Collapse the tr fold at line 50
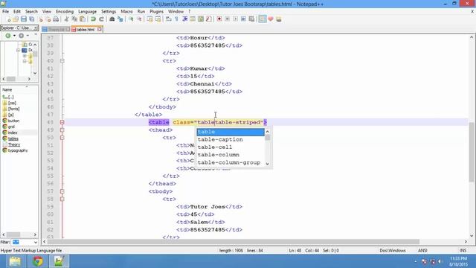 click(62, 138)
